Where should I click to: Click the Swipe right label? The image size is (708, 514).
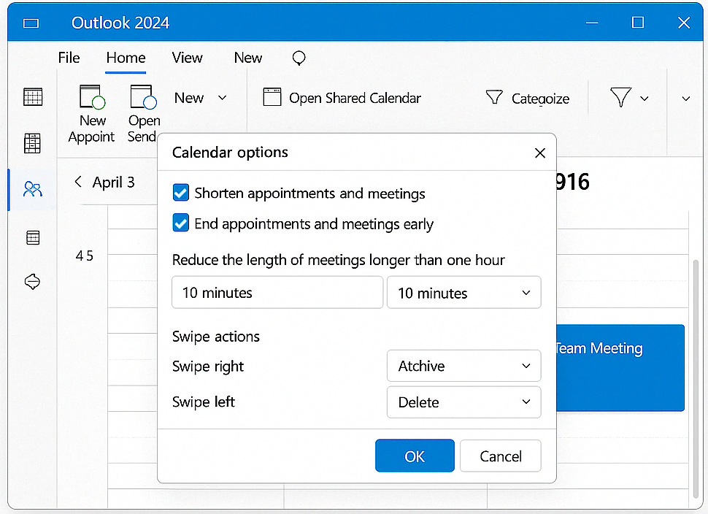pos(208,367)
